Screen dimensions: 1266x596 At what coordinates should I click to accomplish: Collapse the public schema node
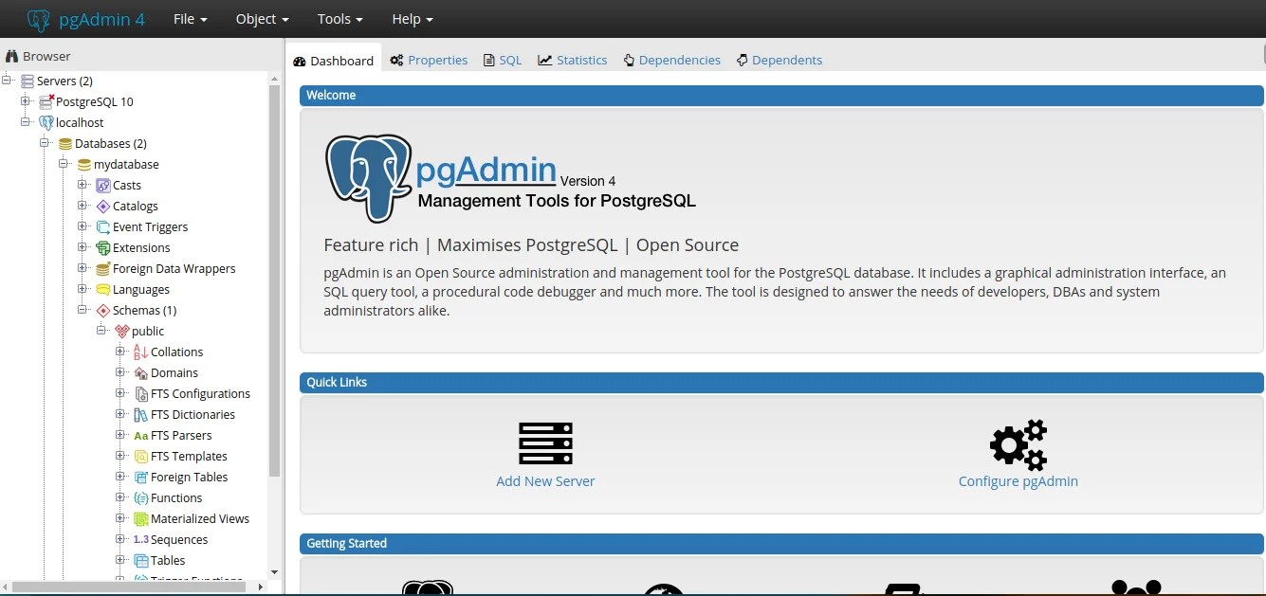coord(101,331)
